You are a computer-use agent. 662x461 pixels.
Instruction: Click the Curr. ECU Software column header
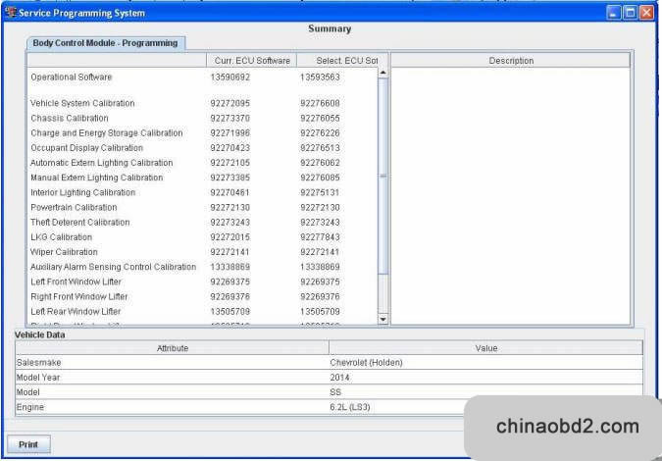(x=252, y=61)
